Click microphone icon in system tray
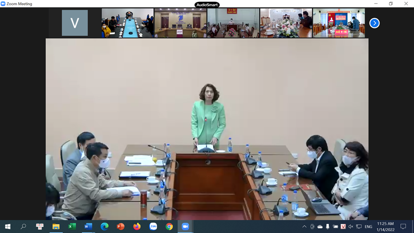 click(x=328, y=226)
